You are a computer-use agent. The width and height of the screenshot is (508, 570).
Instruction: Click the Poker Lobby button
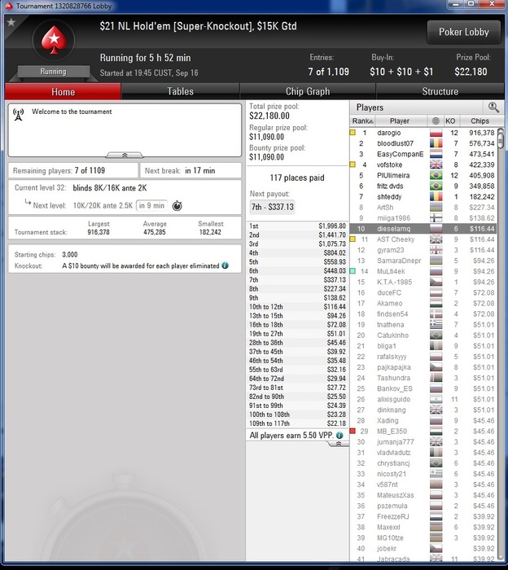click(x=464, y=32)
